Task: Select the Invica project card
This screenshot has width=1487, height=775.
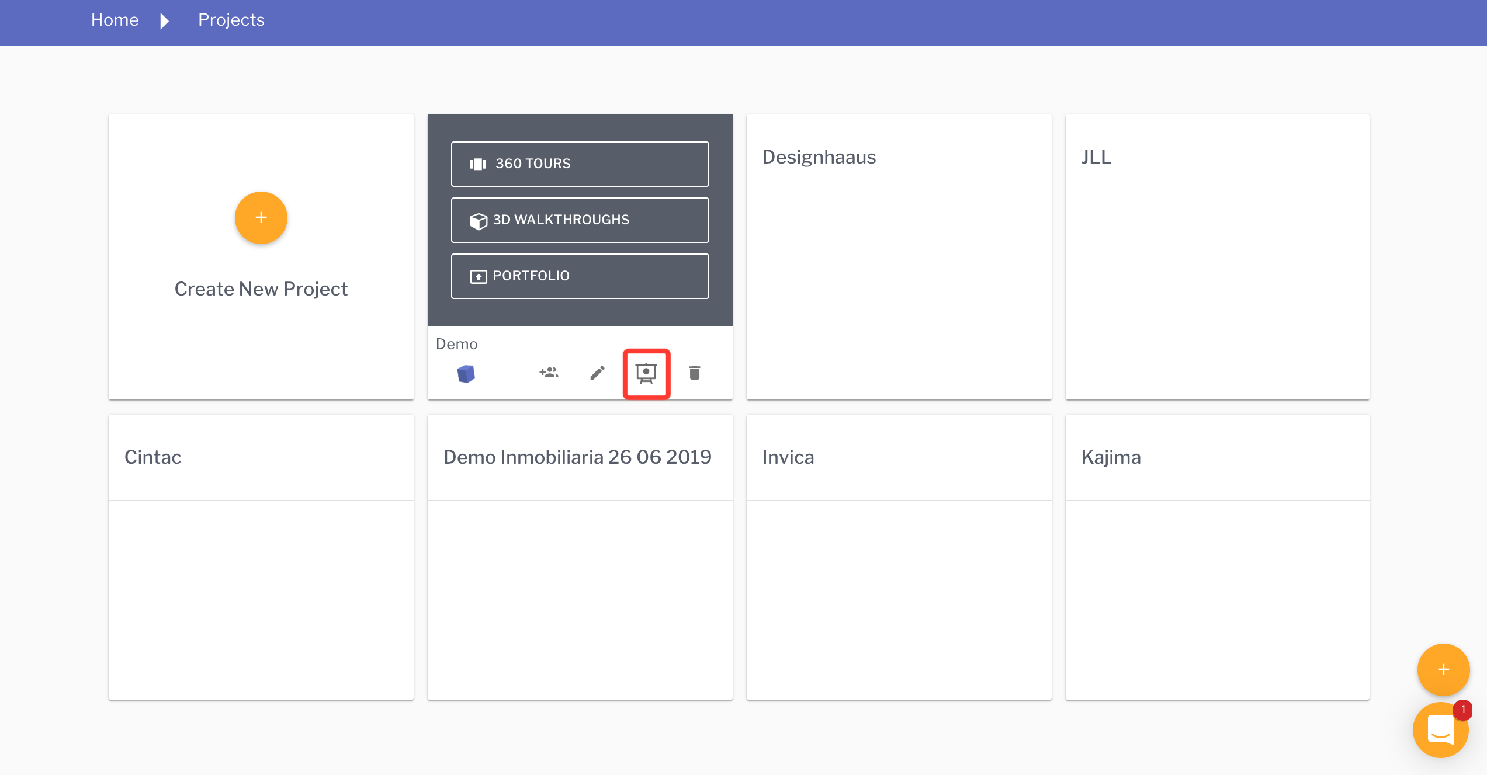Action: 899,557
